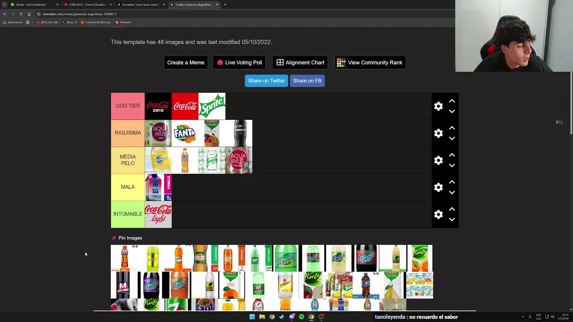View Community Rank button
This screenshot has height=322, width=573.
coord(370,63)
